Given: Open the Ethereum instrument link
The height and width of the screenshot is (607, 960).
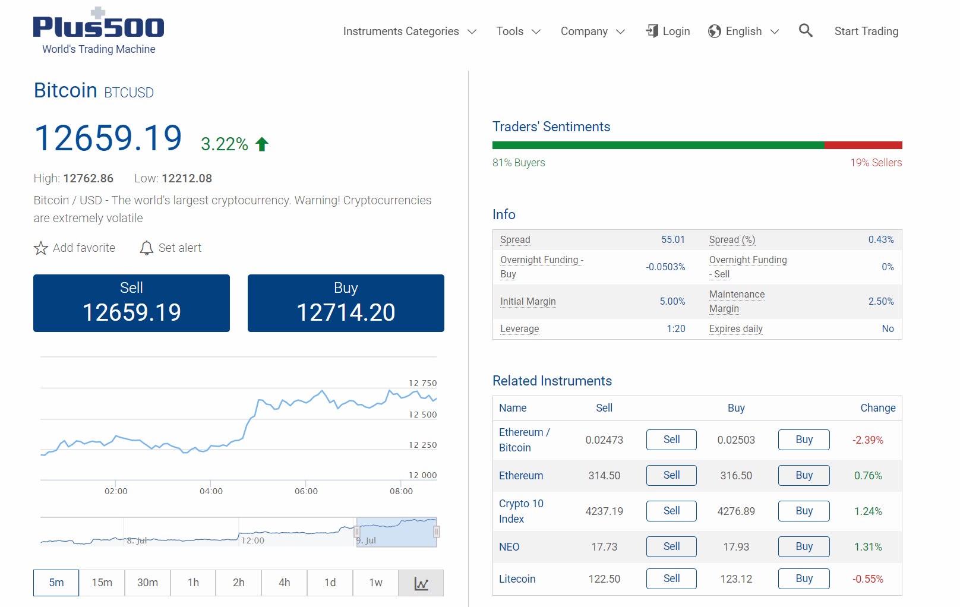Looking at the screenshot, I should point(521,476).
